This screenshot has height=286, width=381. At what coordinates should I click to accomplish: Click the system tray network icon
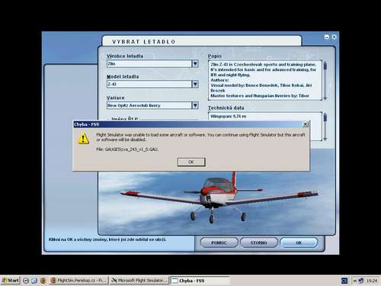(x=361, y=281)
